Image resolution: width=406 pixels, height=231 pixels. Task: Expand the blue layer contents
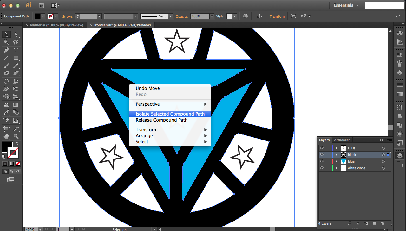(x=337, y=161)
